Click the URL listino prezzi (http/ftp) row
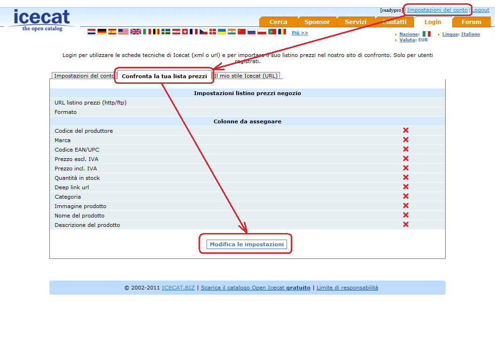The image size is (495, 338). [247, 102]
